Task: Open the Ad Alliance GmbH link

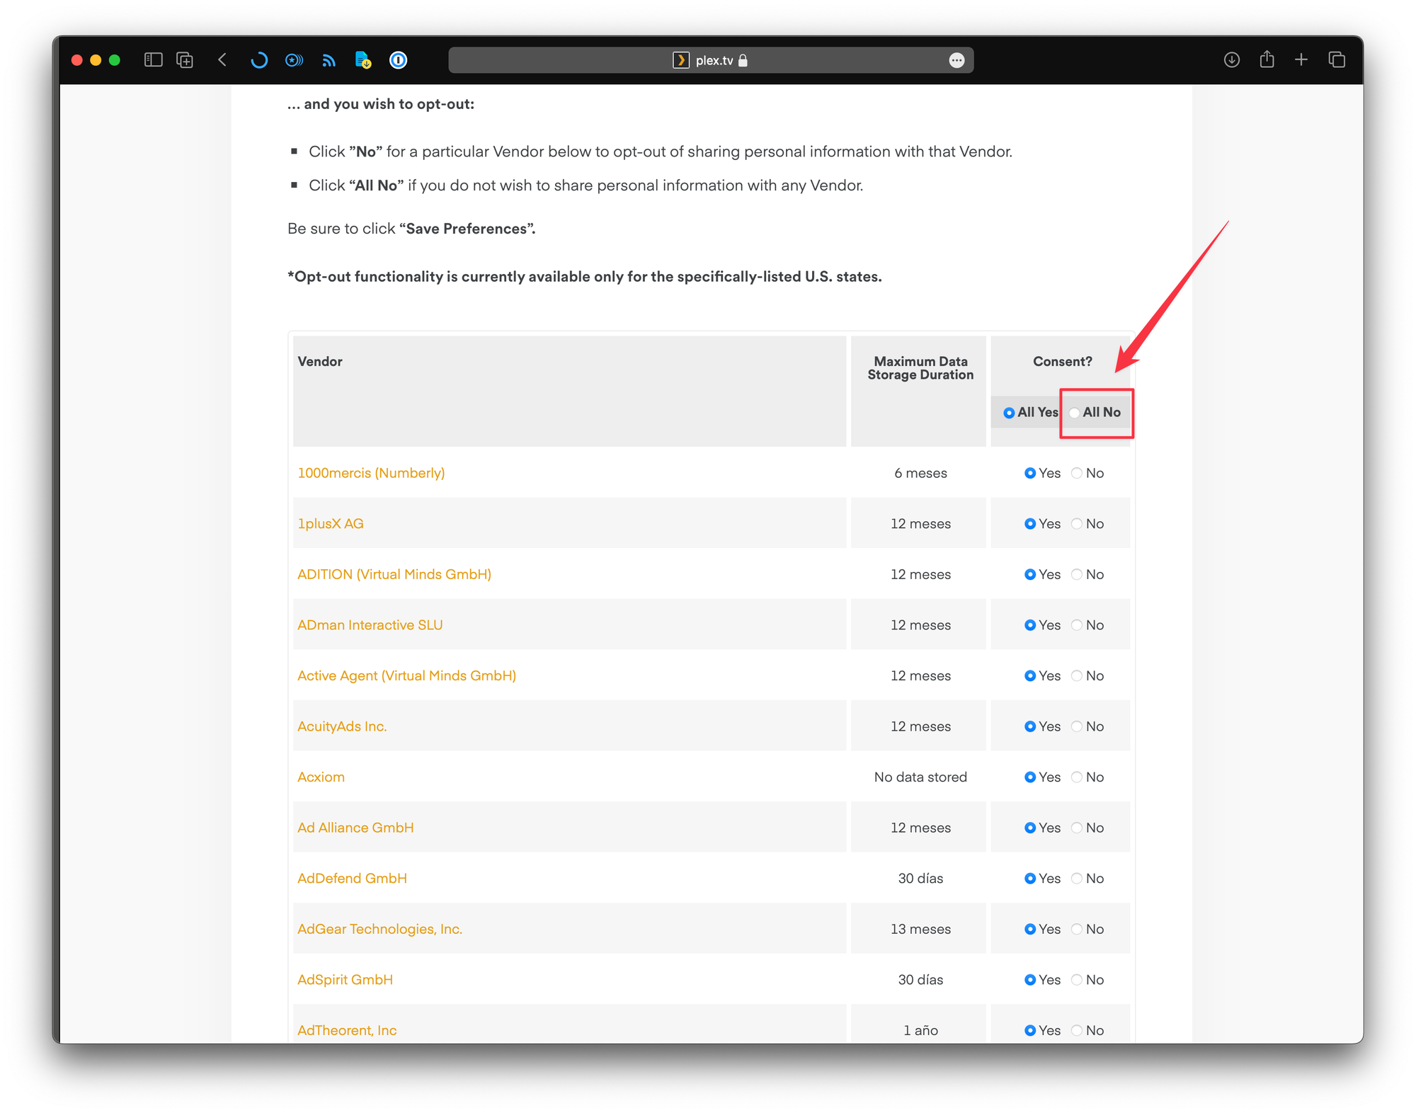Action: tap(355, 828)
